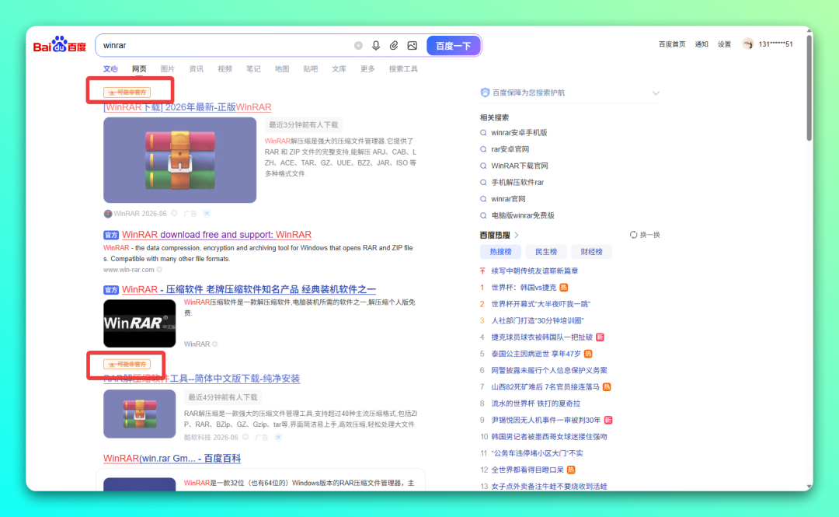Screen dimensions: 839x517
Task: Attach a file using the paperclip icon
Action: click(x=394, y=46)
